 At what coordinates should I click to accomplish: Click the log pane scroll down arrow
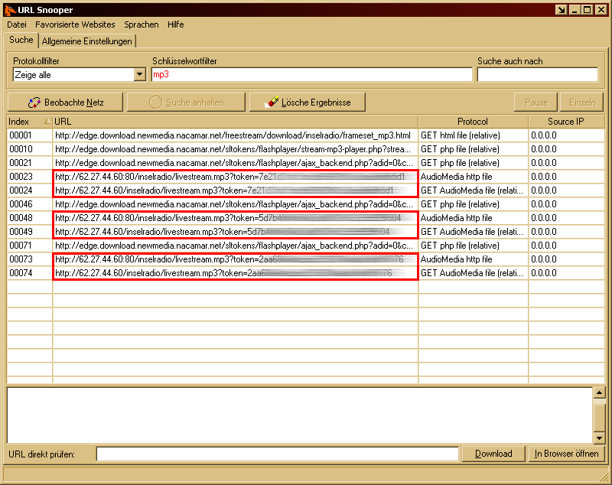tap(599, 438)
